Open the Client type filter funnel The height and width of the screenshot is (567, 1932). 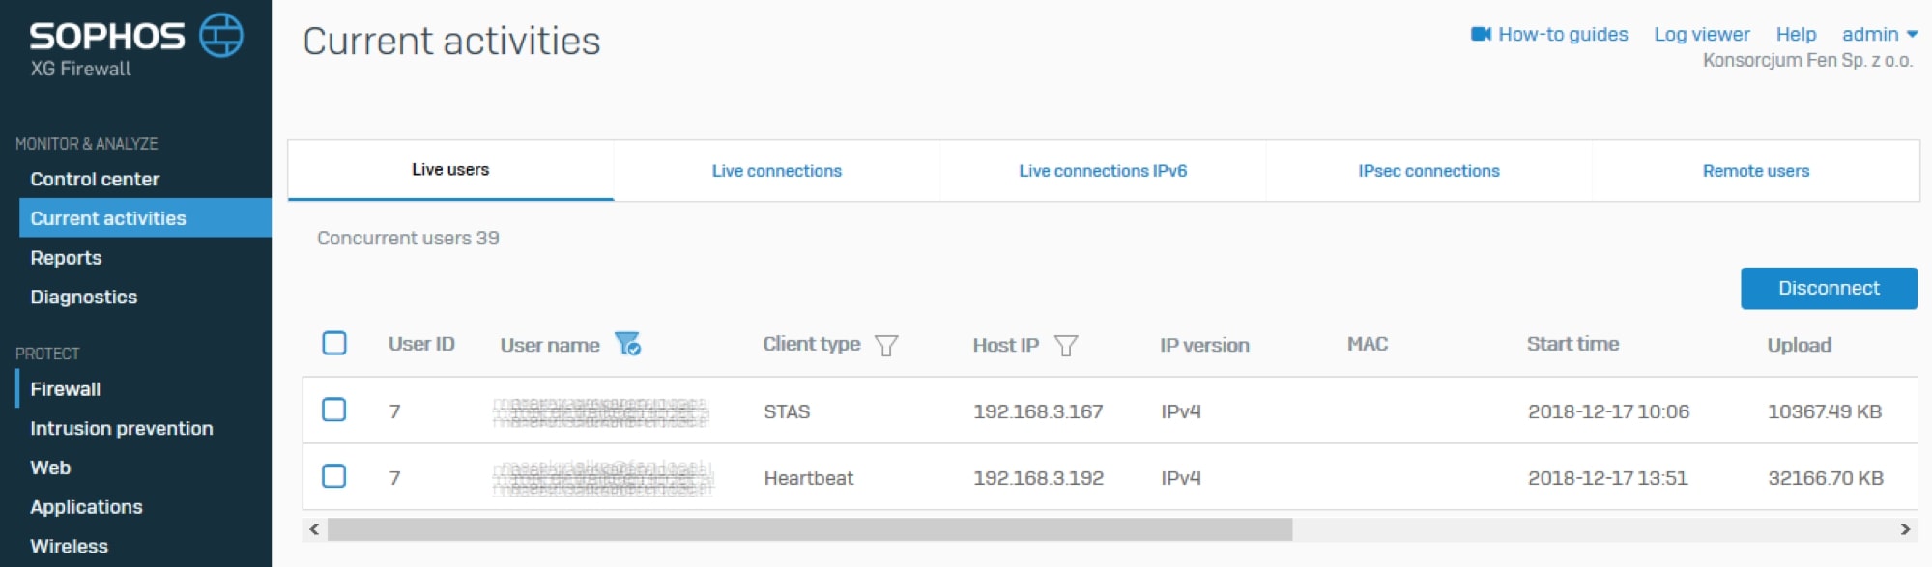885,345
